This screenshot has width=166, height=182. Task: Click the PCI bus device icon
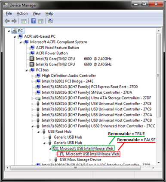32,70
